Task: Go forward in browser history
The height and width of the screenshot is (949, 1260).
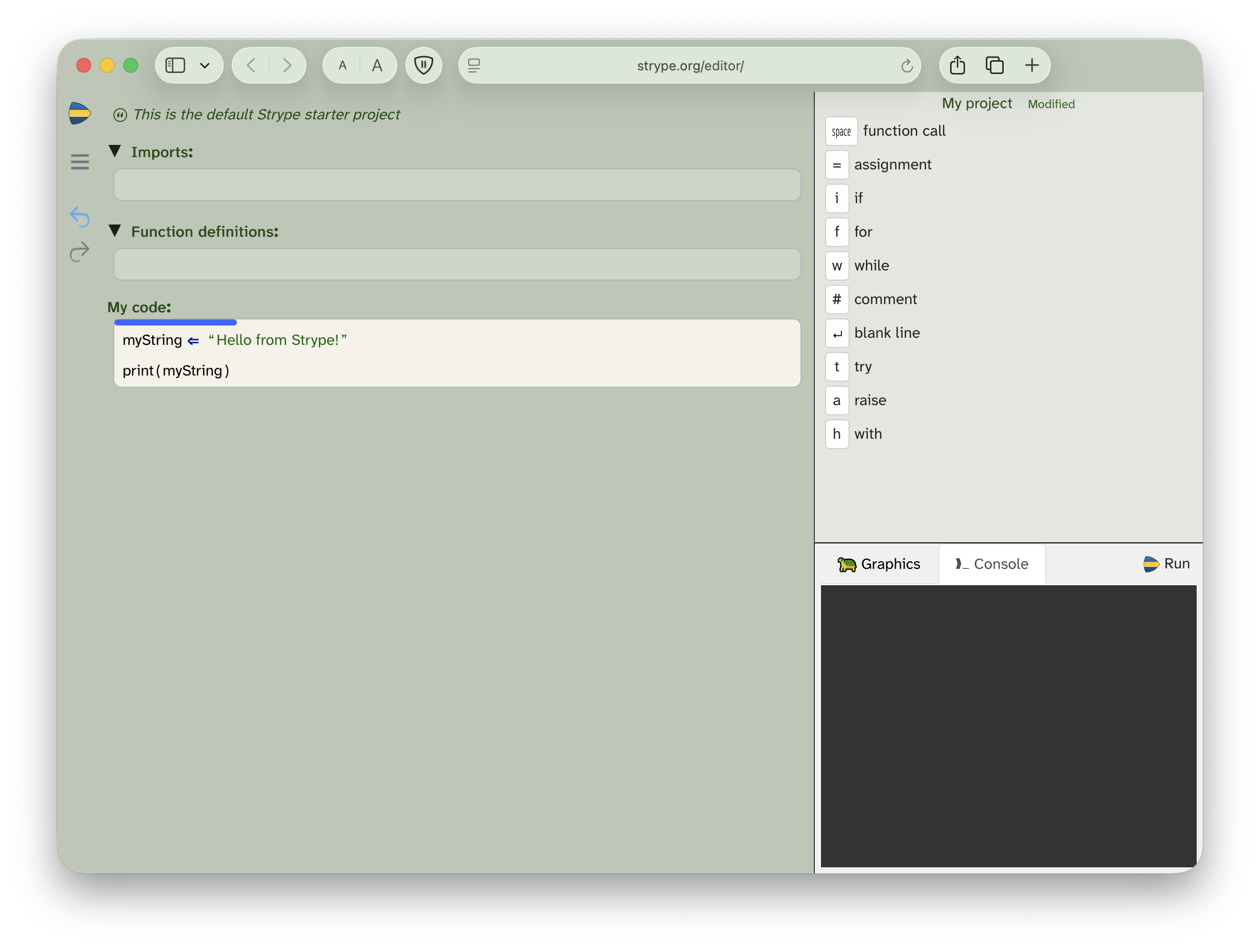Action: click(x=287, y=65)
